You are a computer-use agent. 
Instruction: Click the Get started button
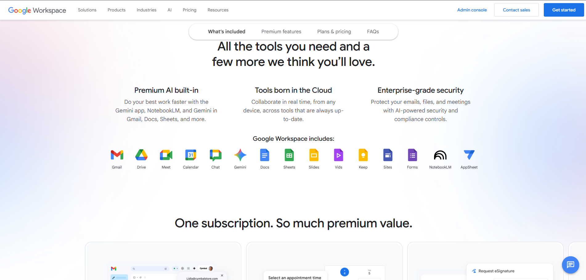564,10
